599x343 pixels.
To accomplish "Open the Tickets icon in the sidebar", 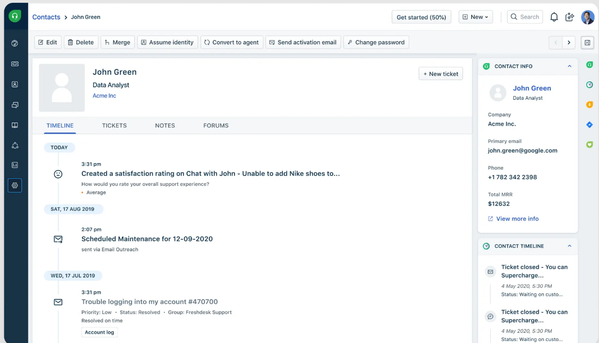I will (x=15, y=64).
